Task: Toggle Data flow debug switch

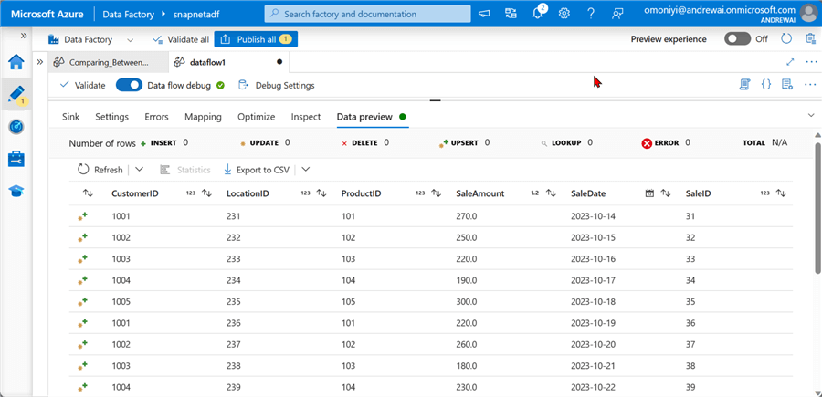Action: pyautogui.click(x=129, y=85)
